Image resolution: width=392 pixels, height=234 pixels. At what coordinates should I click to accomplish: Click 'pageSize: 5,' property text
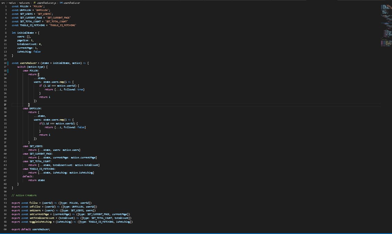[25, 40]
